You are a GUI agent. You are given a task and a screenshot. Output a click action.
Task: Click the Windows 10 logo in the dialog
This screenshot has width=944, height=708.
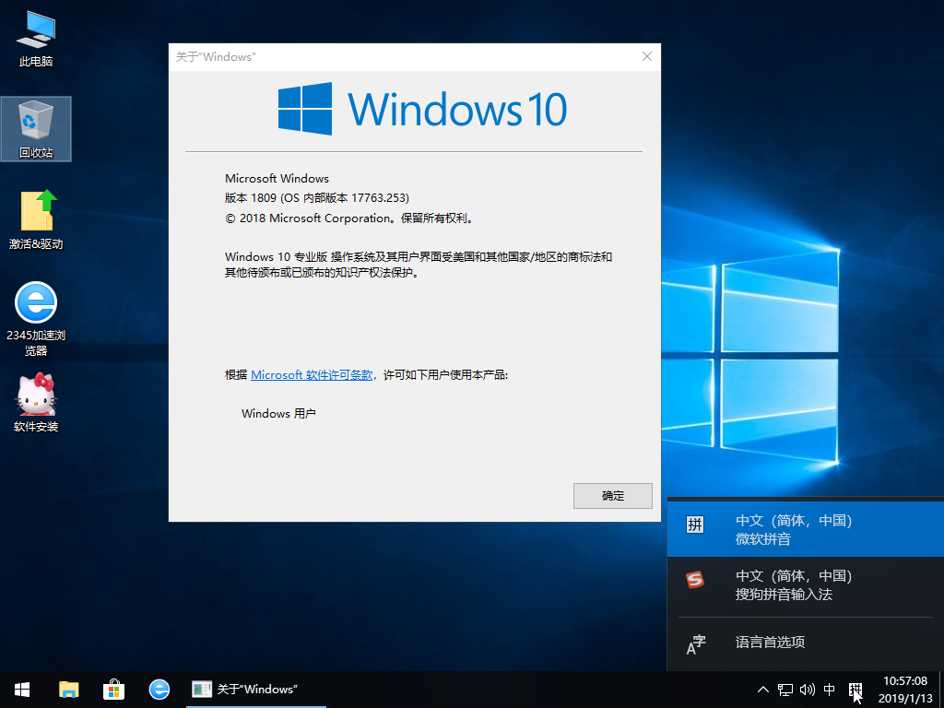tap(422, 109)
